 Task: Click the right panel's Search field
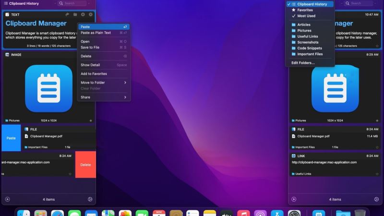(359, 3)
